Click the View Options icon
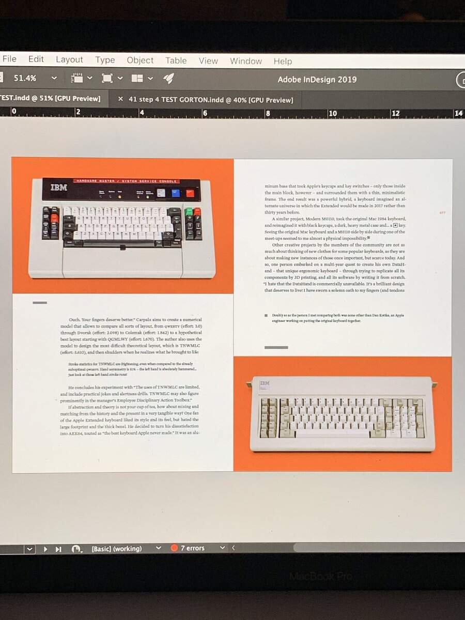The image size is (465, 620). click(x=77, y=79)
